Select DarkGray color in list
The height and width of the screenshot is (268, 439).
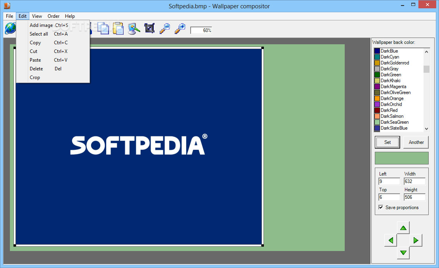tap(399, 69)
